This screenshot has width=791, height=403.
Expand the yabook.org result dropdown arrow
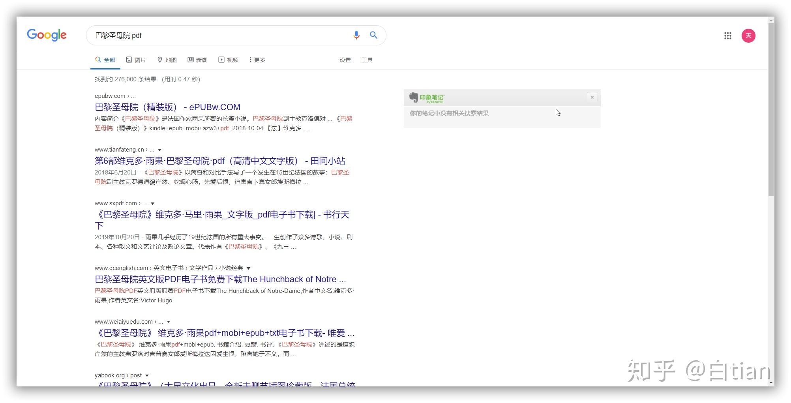(x=147, y=376)
